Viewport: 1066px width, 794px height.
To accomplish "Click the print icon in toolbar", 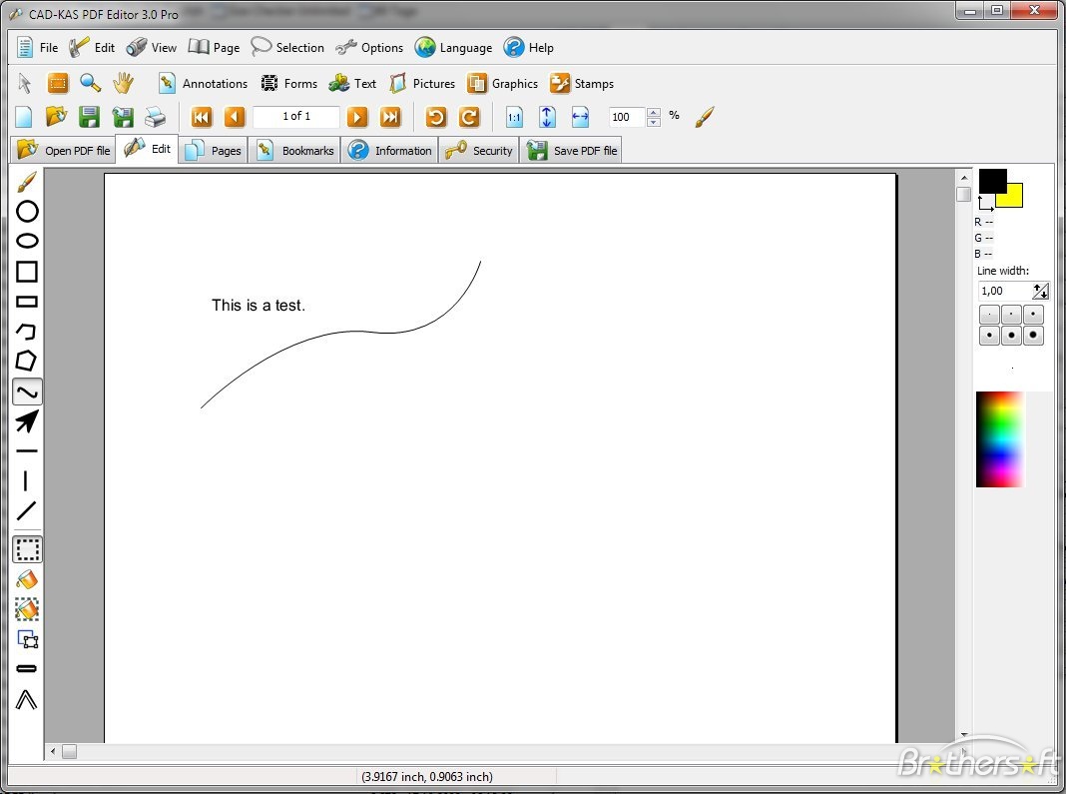I will (x=155, y=117).
